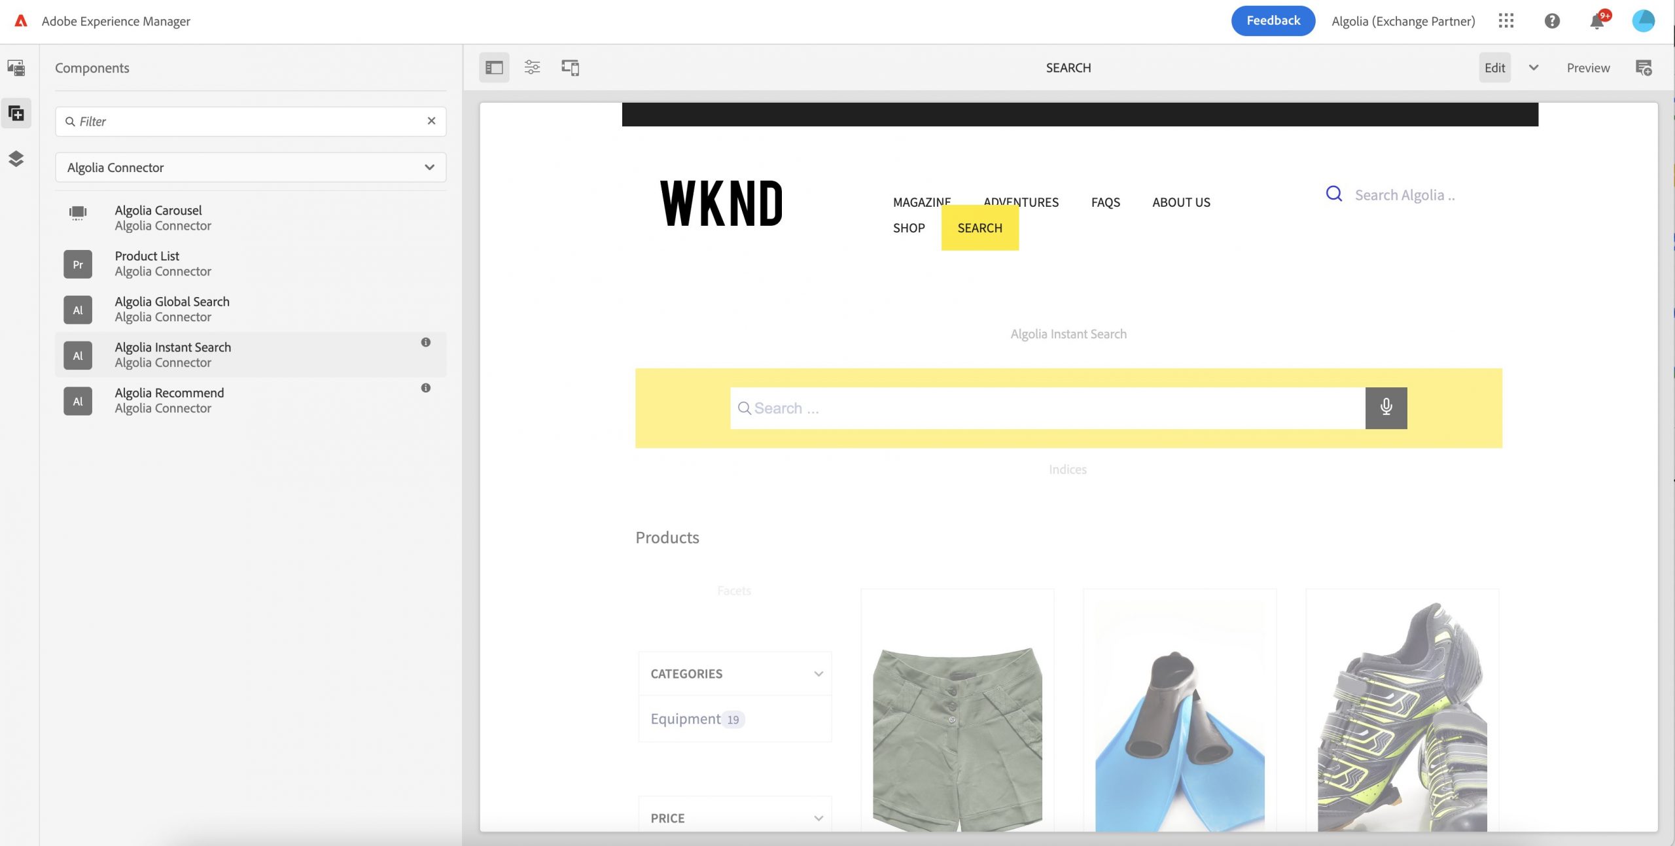Viewport: 1675px width, 846px height.
Task: Open the Algolia Connector group dropdown
Action: (x=251, y=167)
